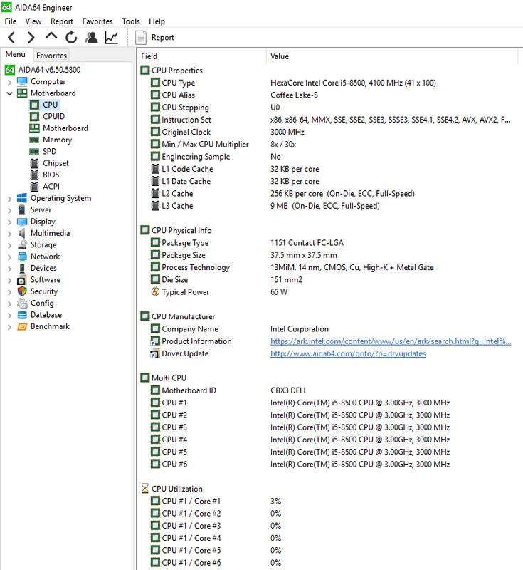Screen dimensions: 523x570
Task: Expand the Computer tree node
Action: click(9, 82)
